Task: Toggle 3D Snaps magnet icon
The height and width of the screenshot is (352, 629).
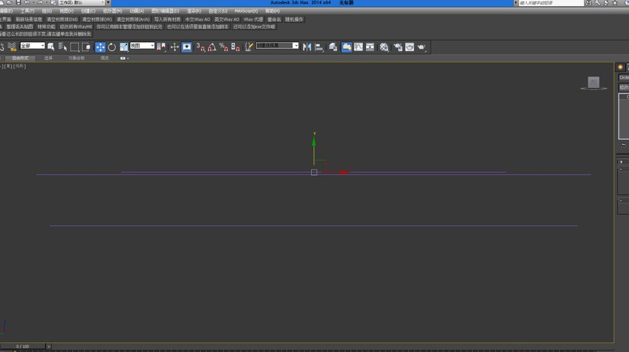Action: coord(201,47)
